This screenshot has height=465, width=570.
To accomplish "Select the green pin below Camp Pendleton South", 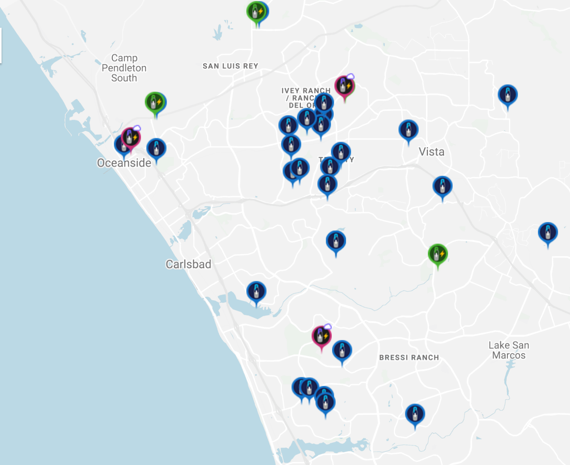I will 155,103.
